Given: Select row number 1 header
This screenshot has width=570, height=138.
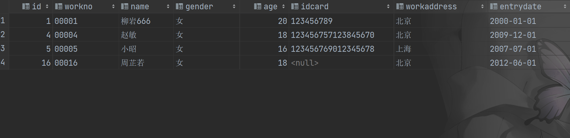Looking at the screenshot, I should (x=3, y=21).
